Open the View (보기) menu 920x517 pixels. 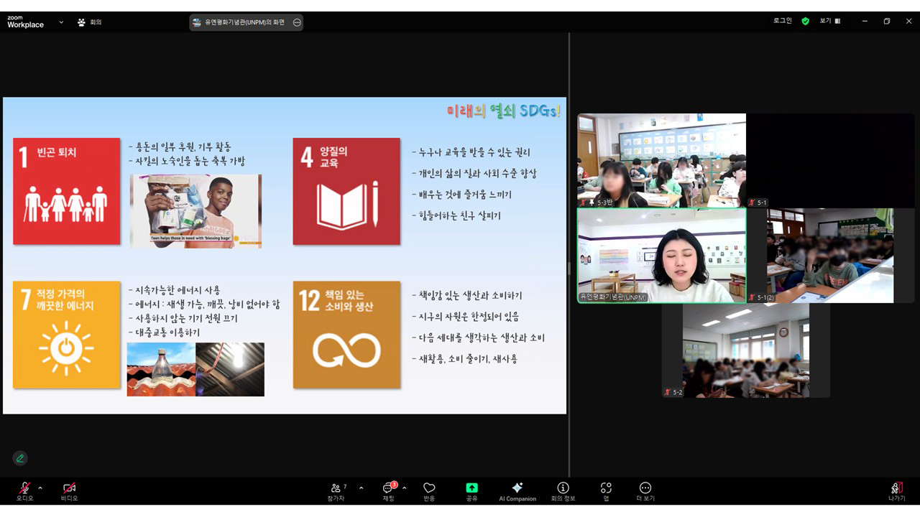[x=830, y=22]
